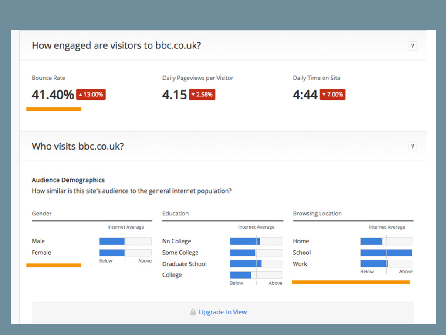The image size is (446, 335).
Task: Select the 4.15 daily pageviews value
Action: click(174, 95)
